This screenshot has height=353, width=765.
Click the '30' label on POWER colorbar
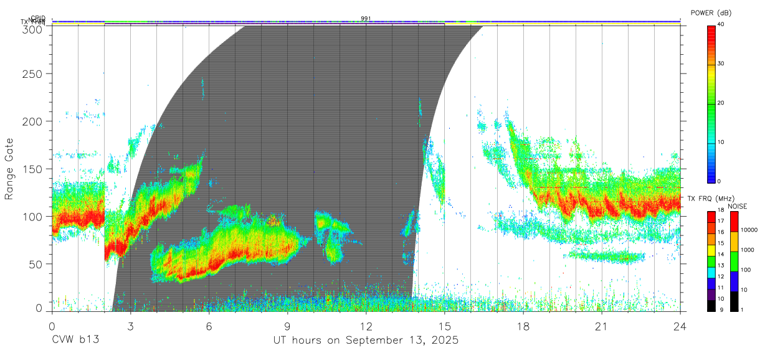(722, 64)
